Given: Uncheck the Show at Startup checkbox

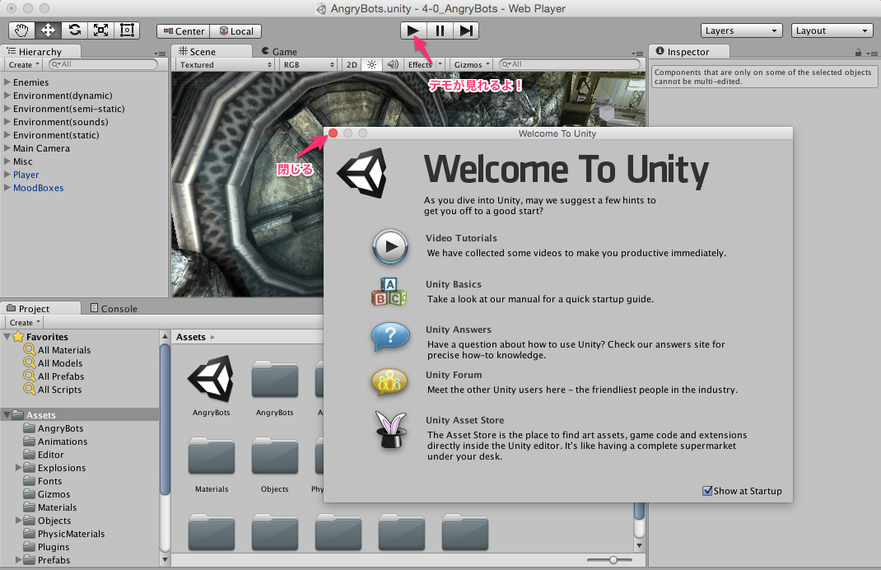Looking at the screenshot, I should 706,490.
